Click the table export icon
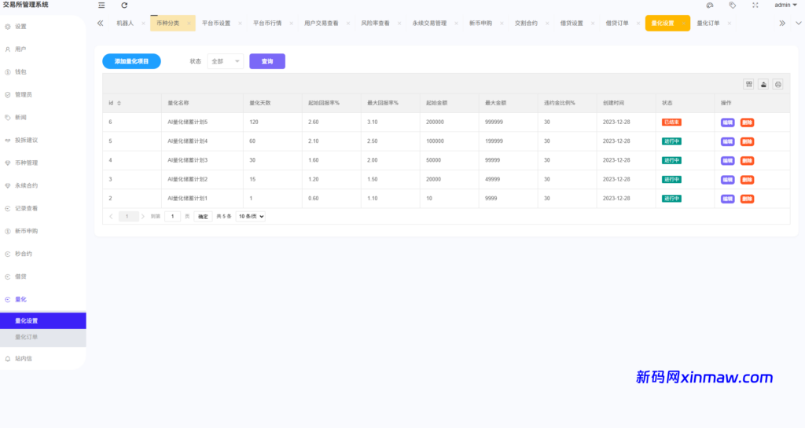The image size is (805, 428). point(763,84)
